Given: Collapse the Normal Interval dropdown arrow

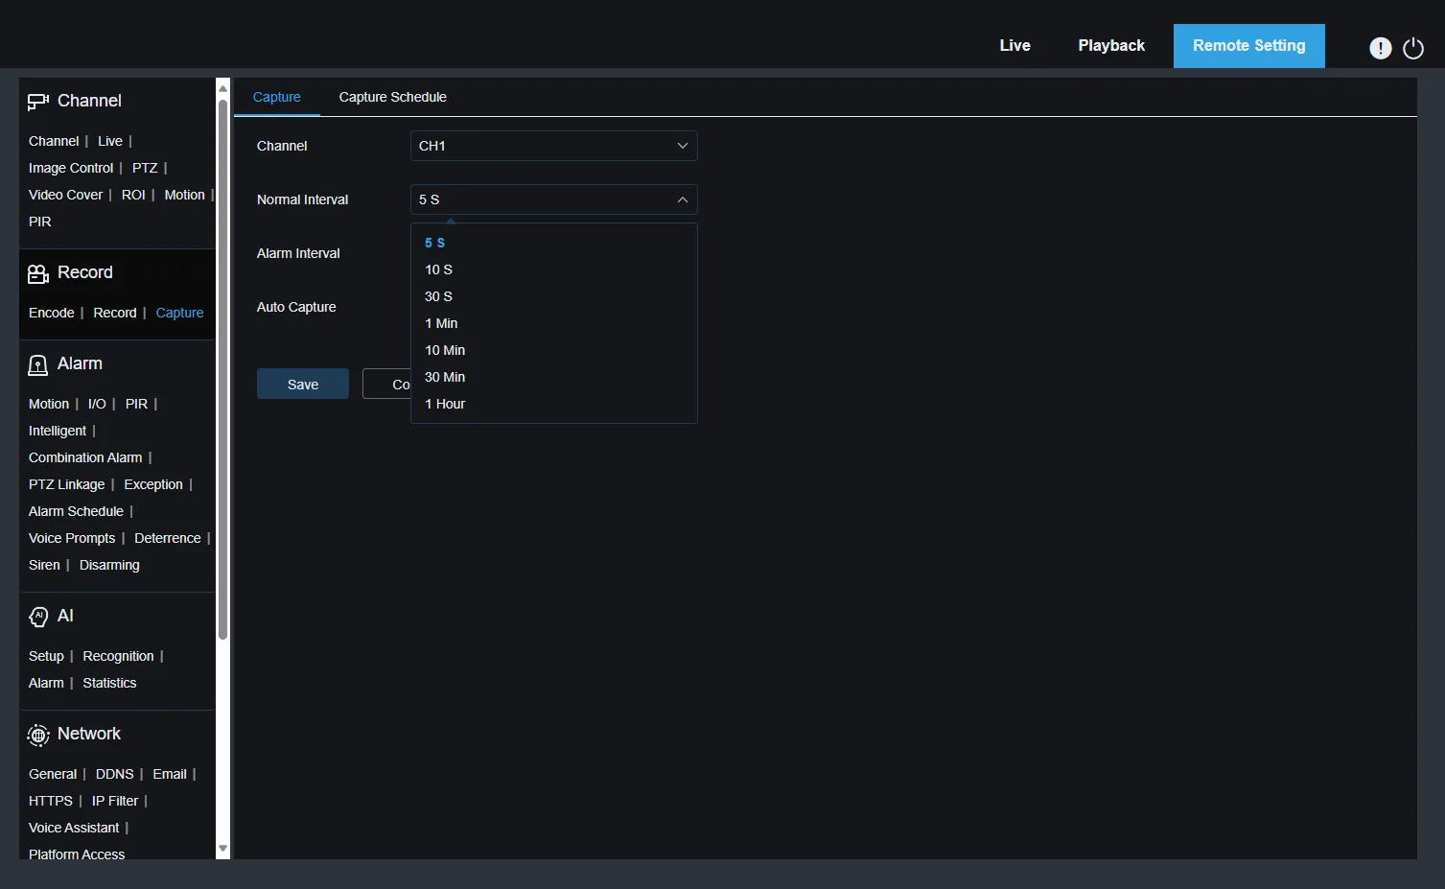Looking at the screenshot, I should click(x=682, y=199).
